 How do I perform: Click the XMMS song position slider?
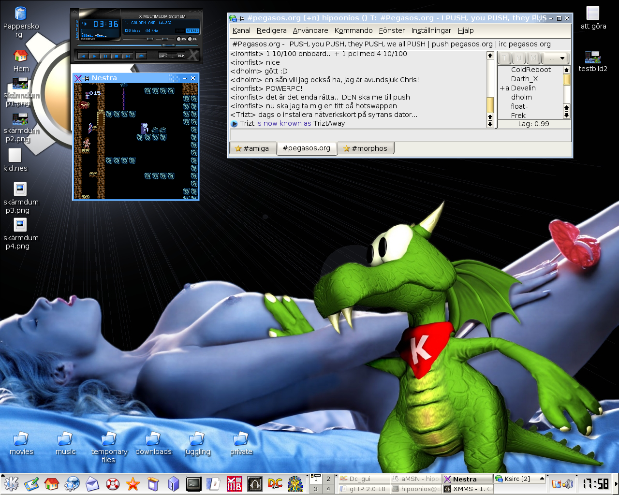coord(138,45)
